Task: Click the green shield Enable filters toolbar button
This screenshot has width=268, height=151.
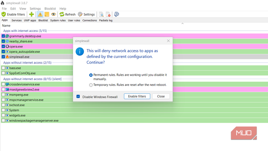Action: click(x=13, y=14)
